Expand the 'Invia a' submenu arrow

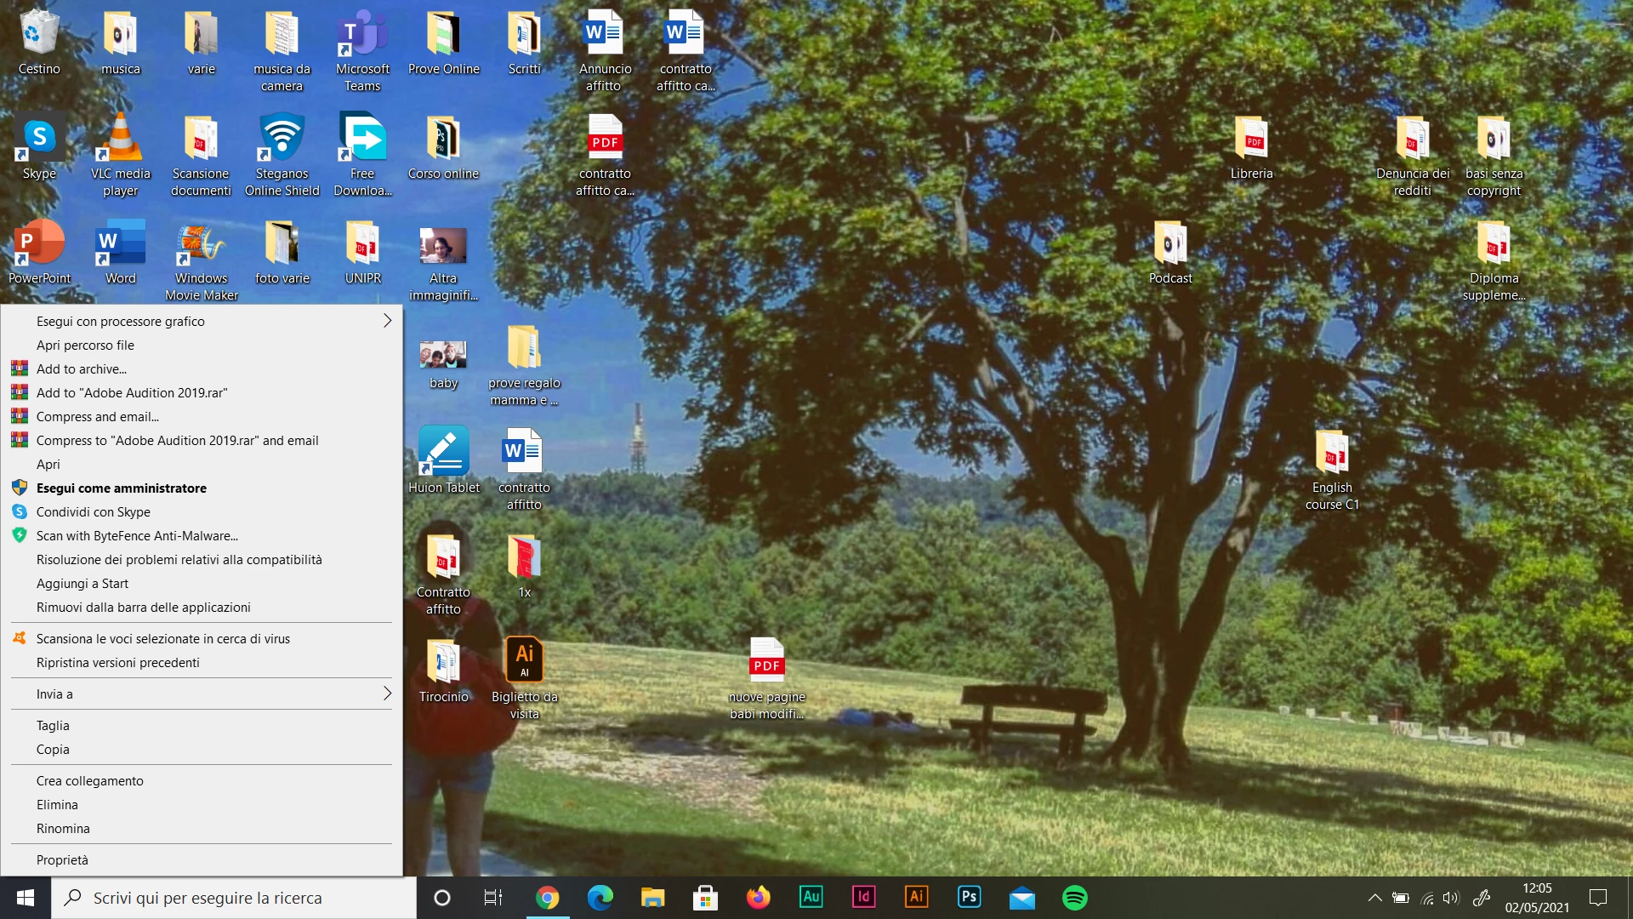click(x=386, y=694)
